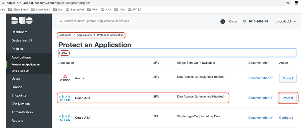Select Protect an Application submenu item

(x=26, y=64)
